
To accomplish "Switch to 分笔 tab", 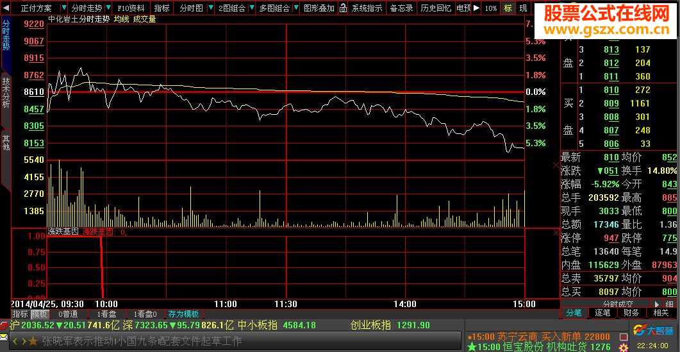I will [574, 313].
